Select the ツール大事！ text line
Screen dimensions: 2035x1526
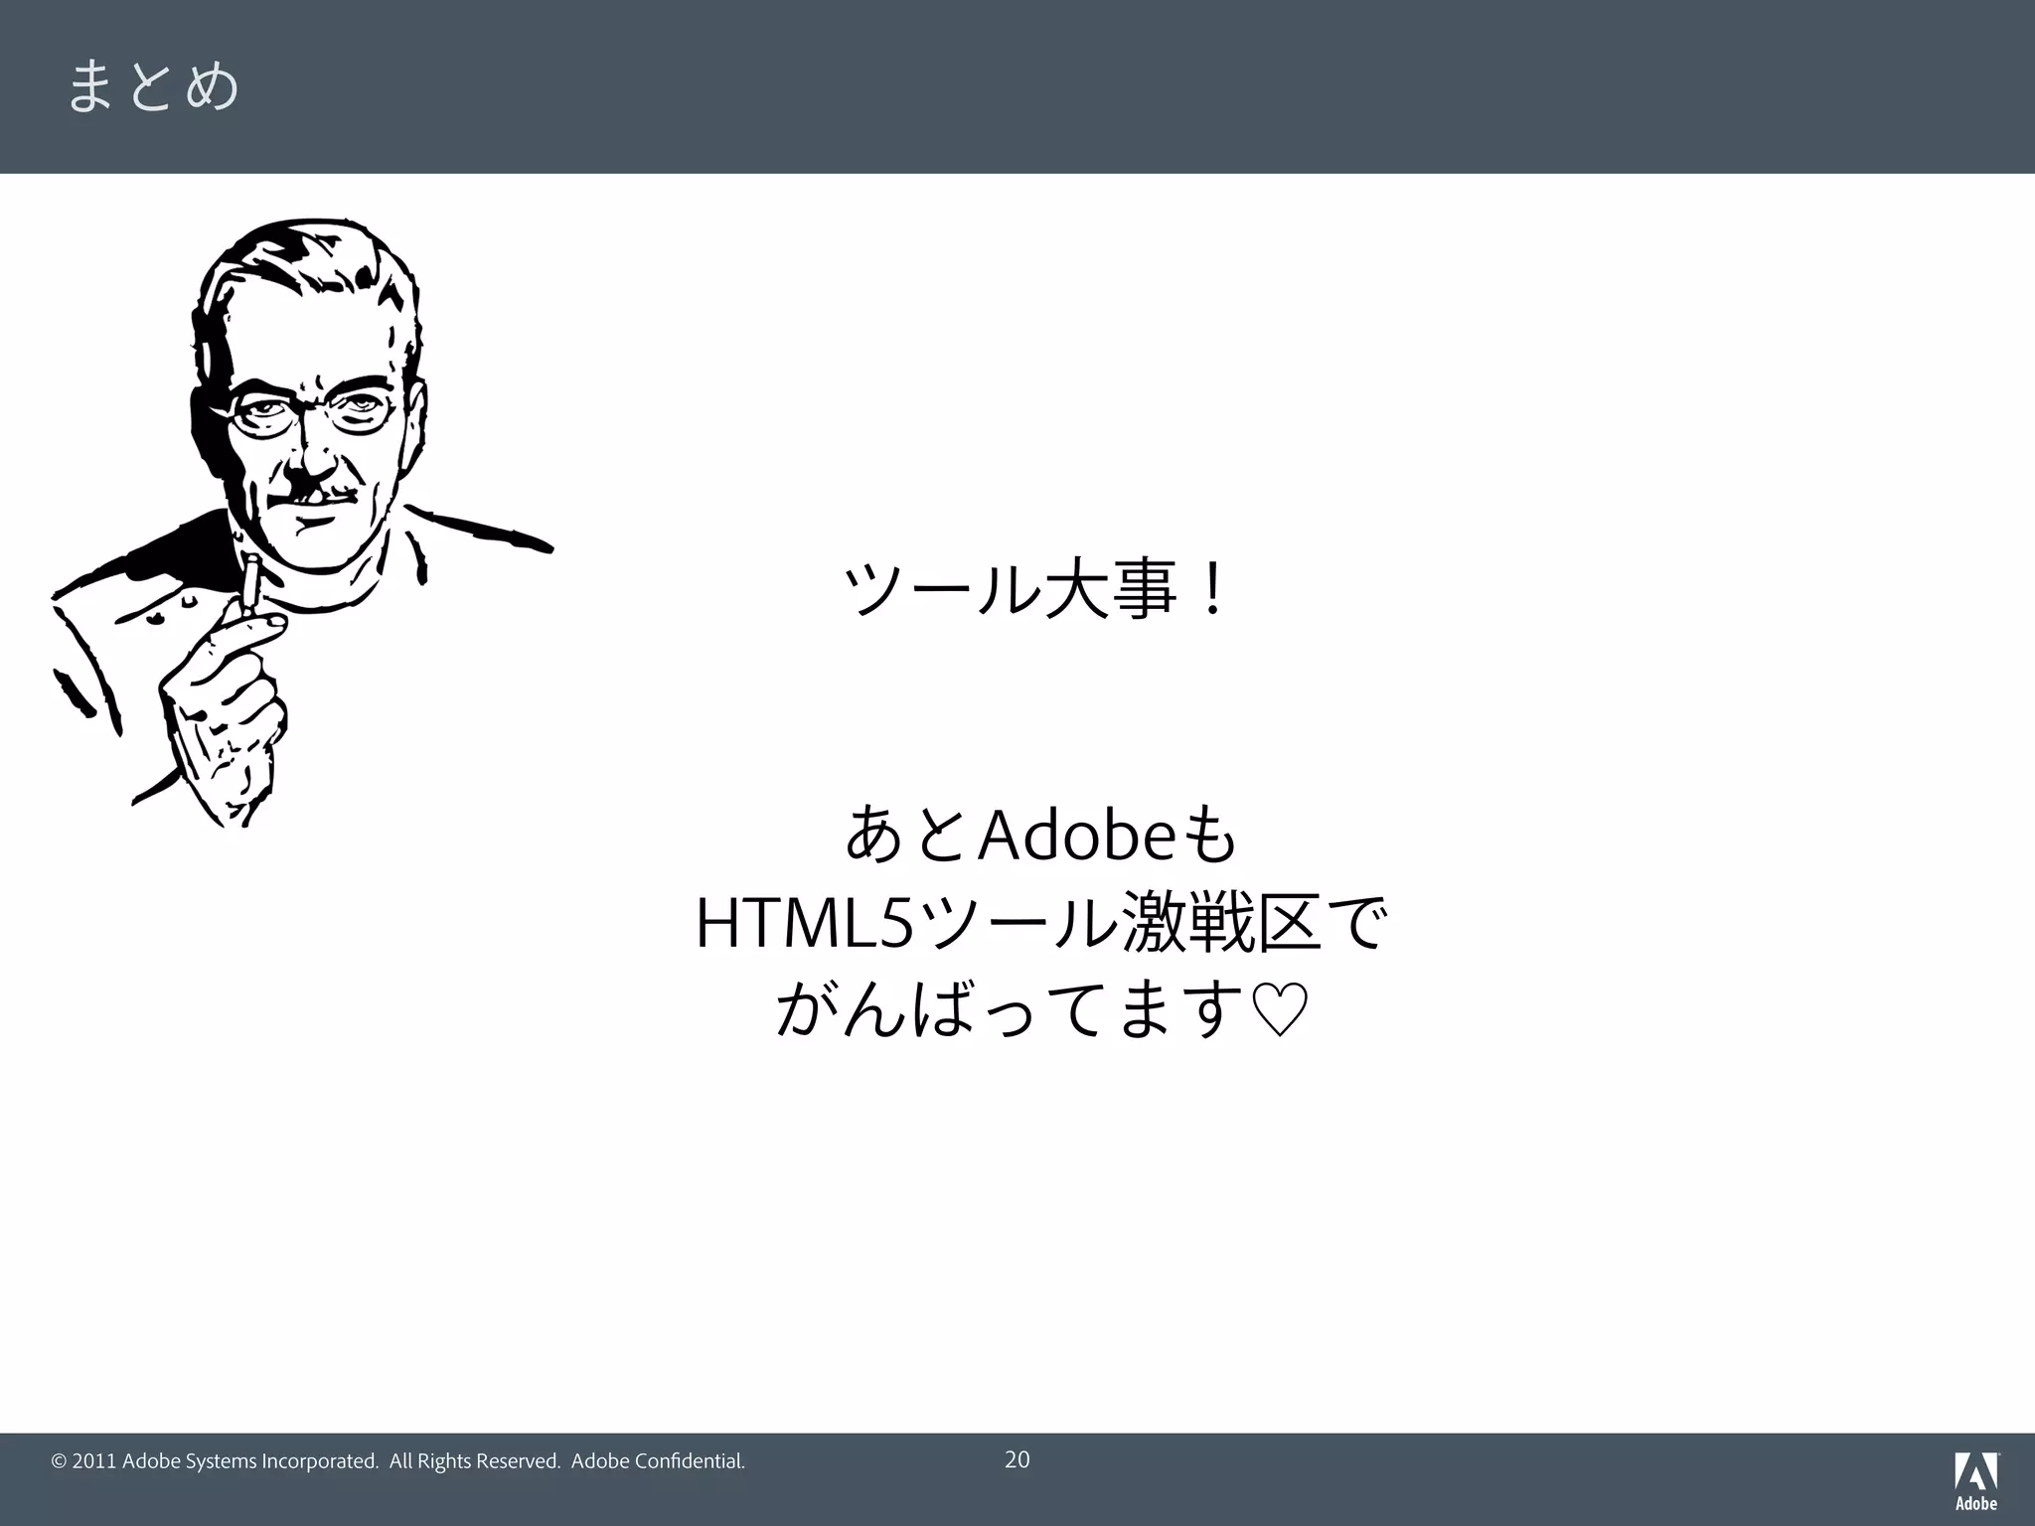1035,590
